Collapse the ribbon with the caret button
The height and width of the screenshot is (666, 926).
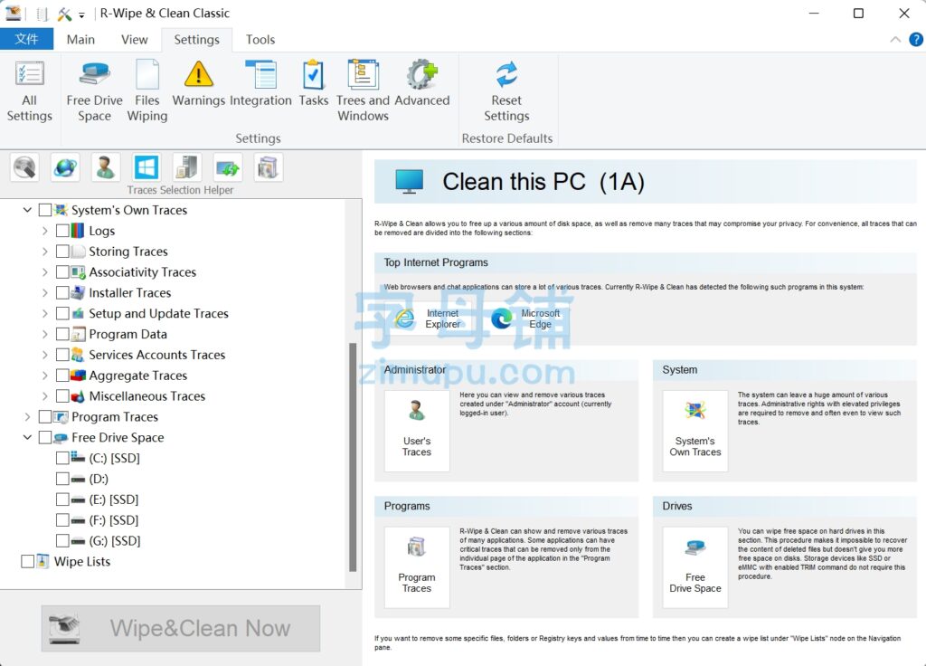tap(895, 40)
